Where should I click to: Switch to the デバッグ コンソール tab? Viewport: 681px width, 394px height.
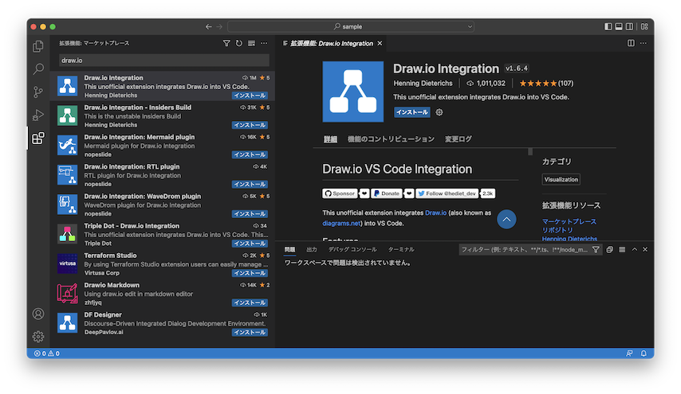point(352,250)
